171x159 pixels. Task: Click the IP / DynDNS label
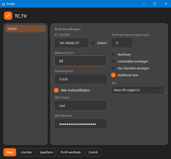pos(62,35)
